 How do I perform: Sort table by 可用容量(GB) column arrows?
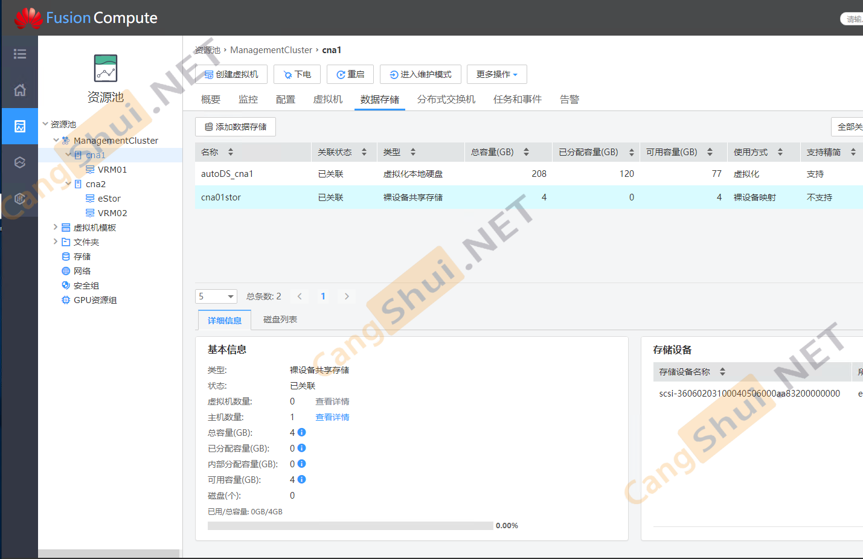tap(710, 152)
